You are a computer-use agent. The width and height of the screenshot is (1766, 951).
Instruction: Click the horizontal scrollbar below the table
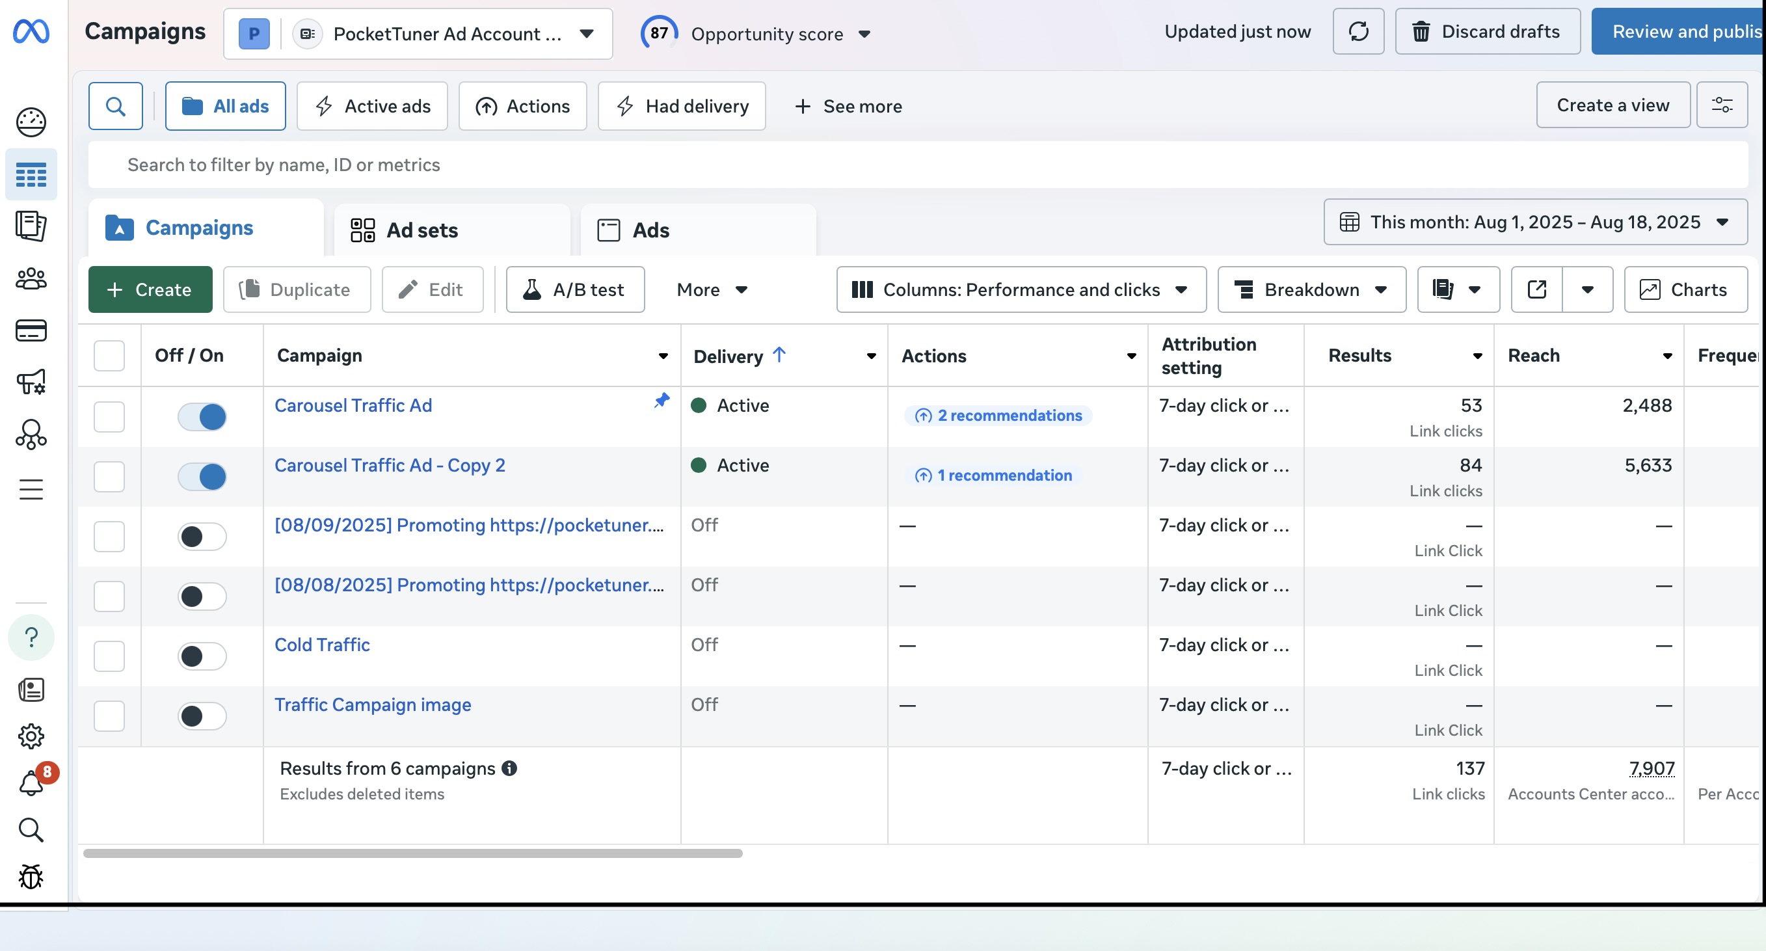click(412, 853)
